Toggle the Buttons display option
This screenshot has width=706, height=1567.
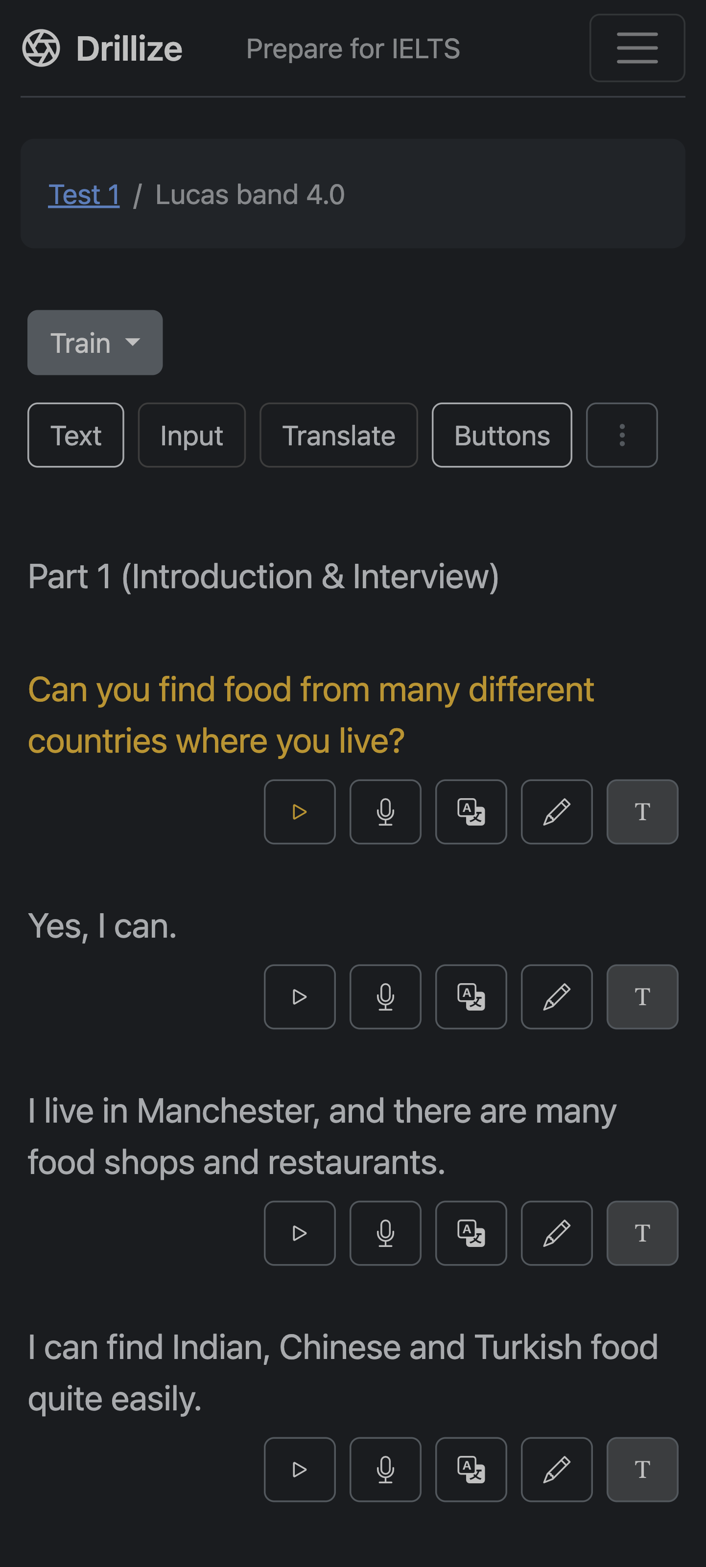click(x=501, y=435)
